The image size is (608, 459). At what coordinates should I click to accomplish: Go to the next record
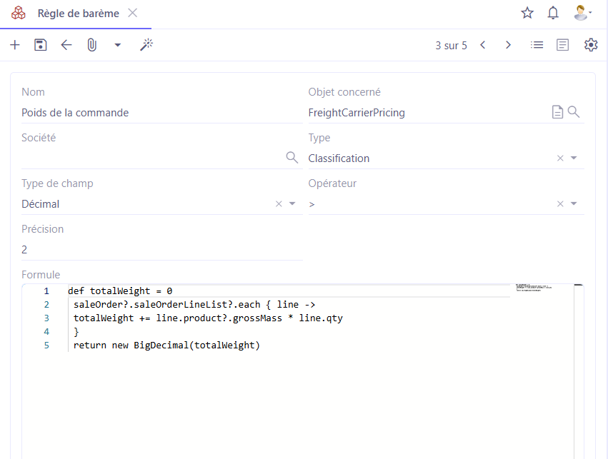[508, 45]
